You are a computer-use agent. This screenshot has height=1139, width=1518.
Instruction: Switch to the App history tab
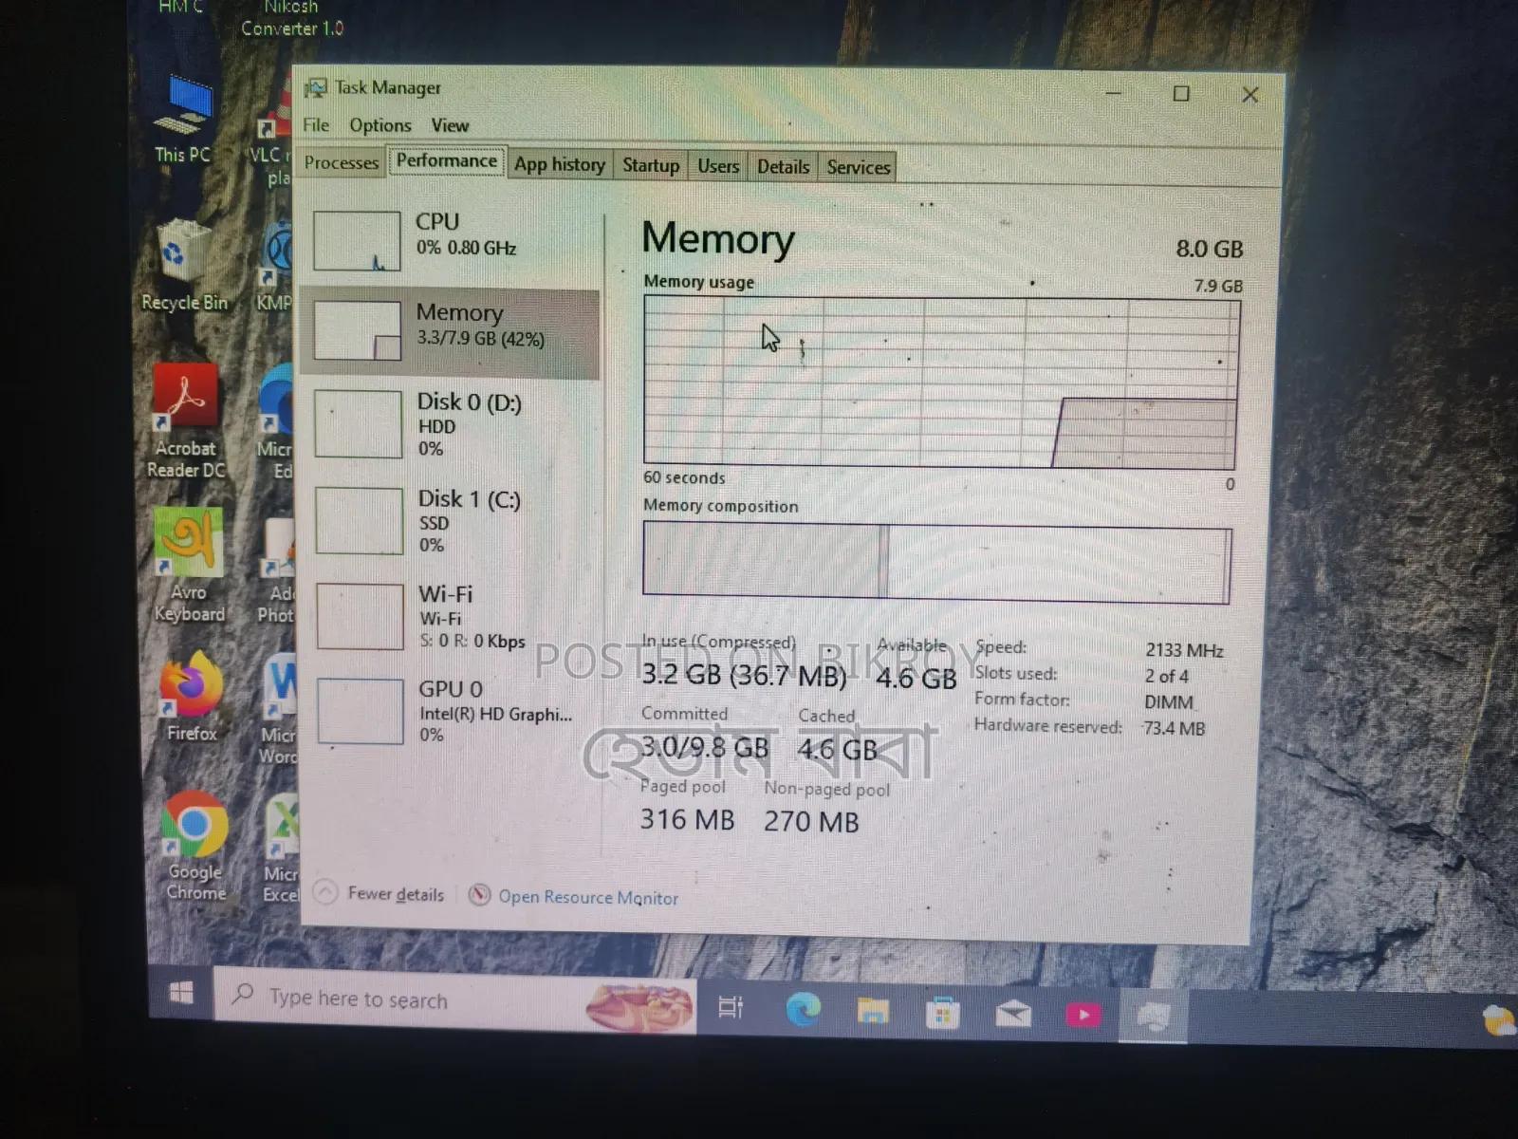pos(560,164)
